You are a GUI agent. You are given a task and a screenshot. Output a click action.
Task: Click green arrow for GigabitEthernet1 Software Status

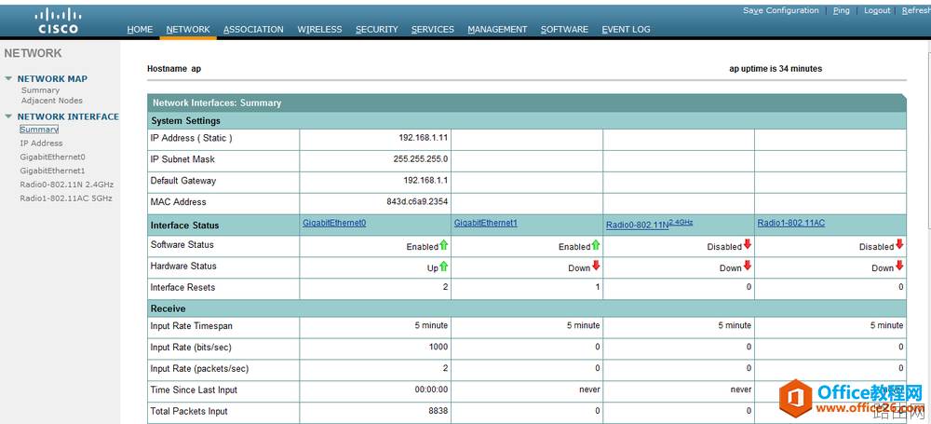[596, 245]
